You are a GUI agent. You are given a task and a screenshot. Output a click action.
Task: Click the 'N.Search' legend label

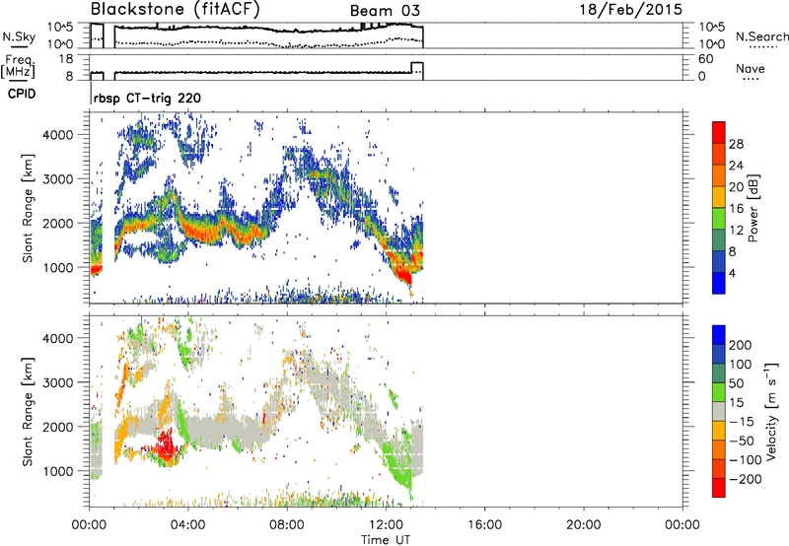click(761, 36)
